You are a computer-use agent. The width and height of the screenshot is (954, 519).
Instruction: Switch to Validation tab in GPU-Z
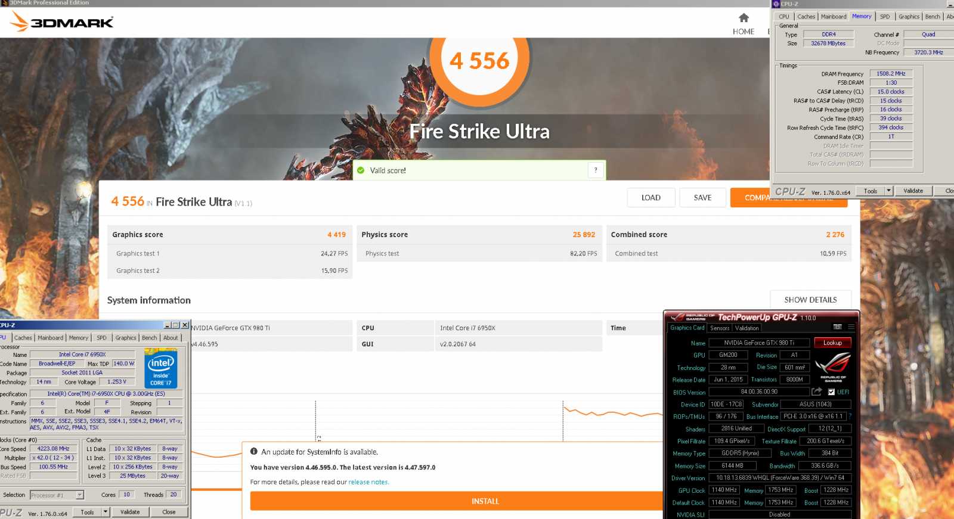point(747,328)
